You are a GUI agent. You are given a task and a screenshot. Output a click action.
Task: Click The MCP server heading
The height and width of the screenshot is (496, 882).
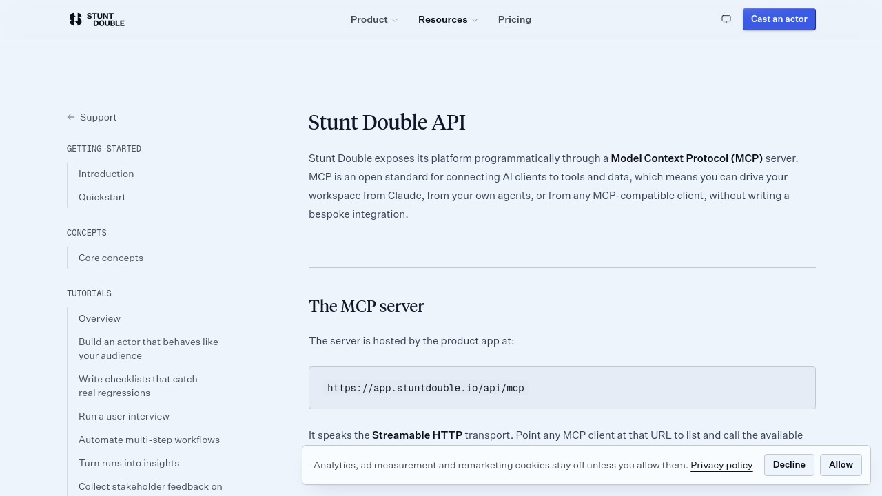pos(366,307)
